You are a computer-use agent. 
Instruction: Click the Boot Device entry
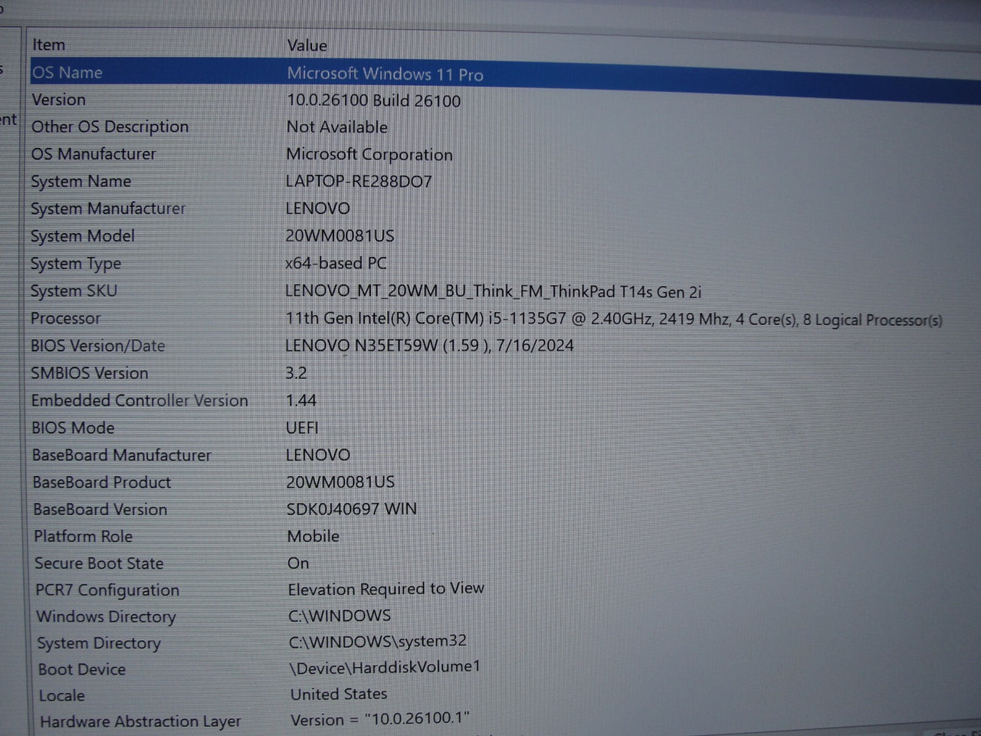82,669
